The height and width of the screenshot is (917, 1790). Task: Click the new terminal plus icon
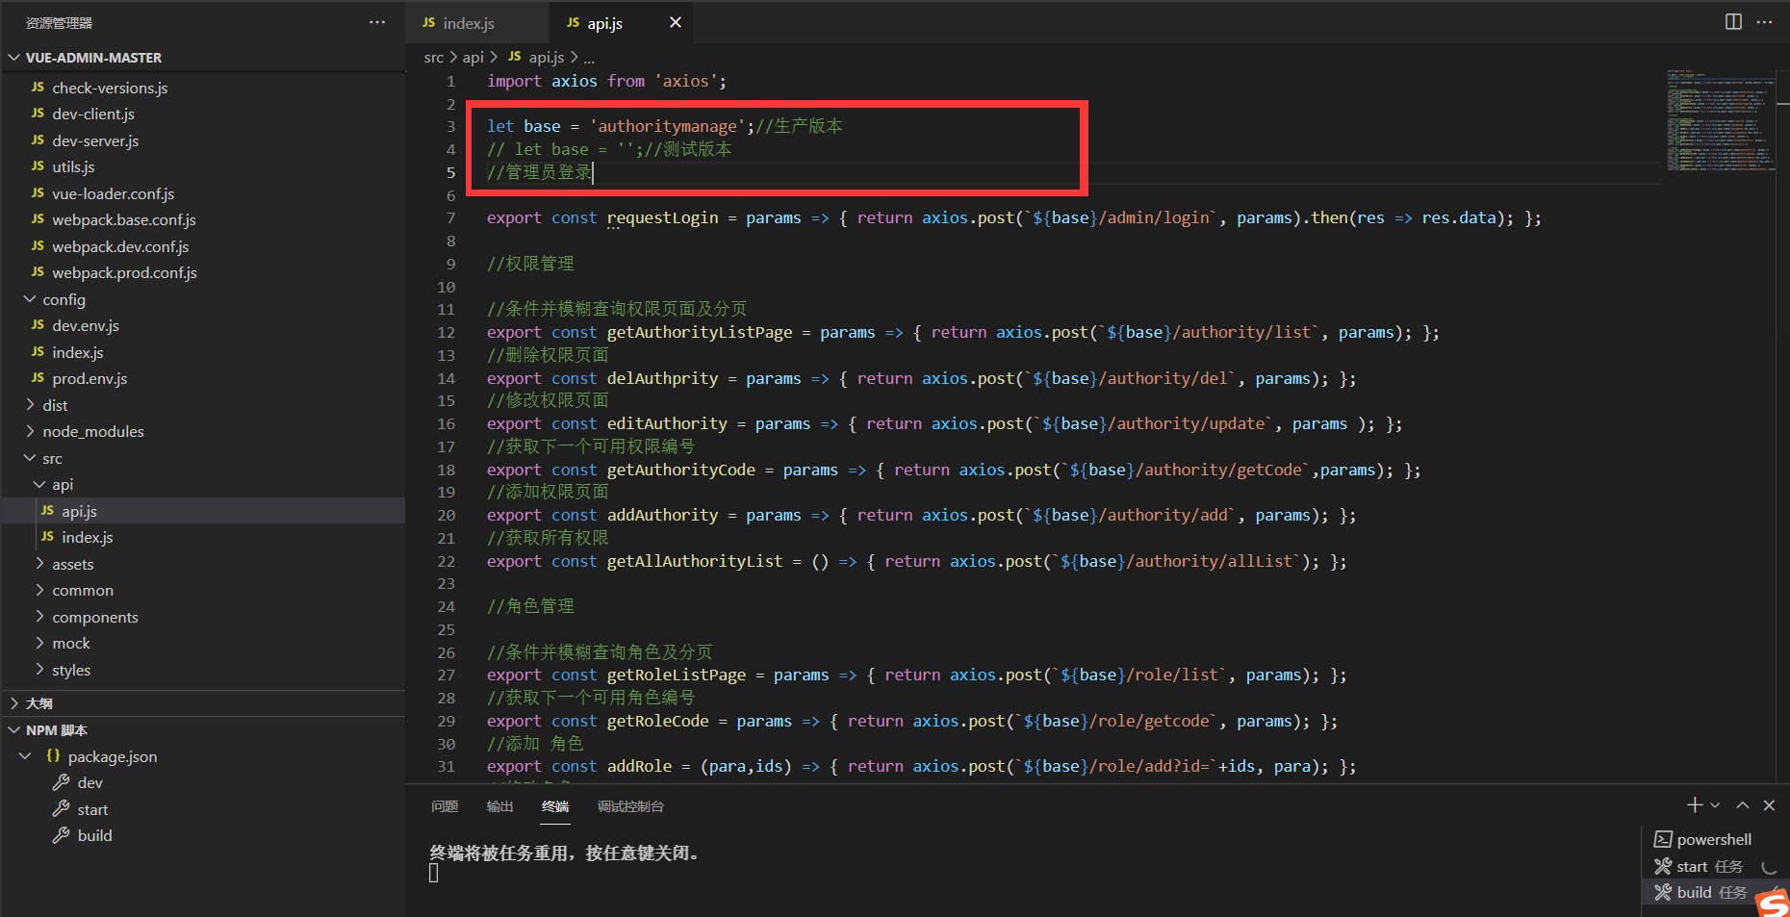point(1695,805)
